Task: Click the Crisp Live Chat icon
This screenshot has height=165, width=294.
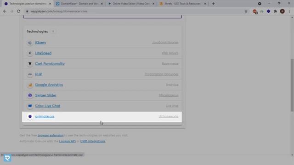Action: click(30, 106)
